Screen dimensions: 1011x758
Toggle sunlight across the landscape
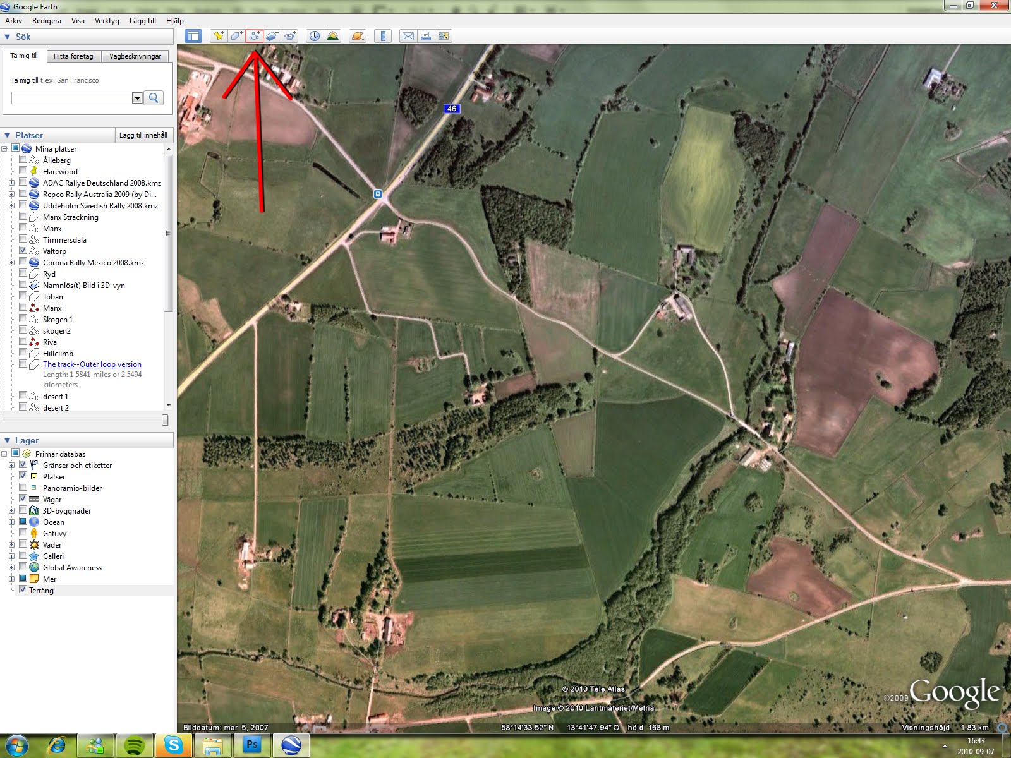[332, 36]
